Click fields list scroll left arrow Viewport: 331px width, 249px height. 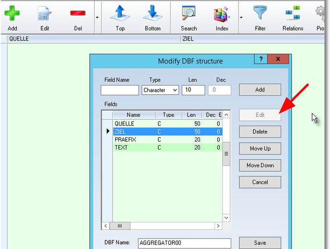106,226
